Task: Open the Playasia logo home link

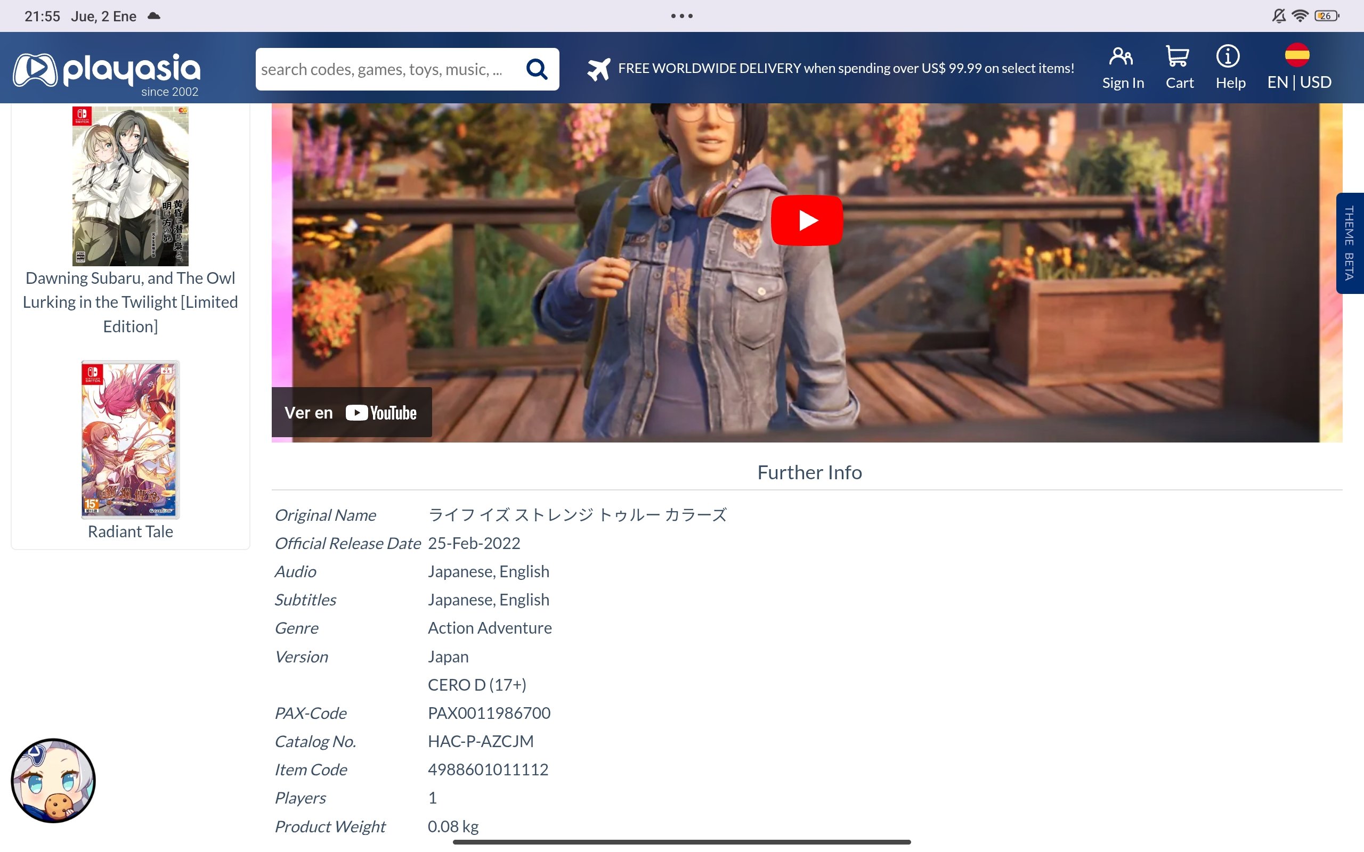Action: pos(107,73)
